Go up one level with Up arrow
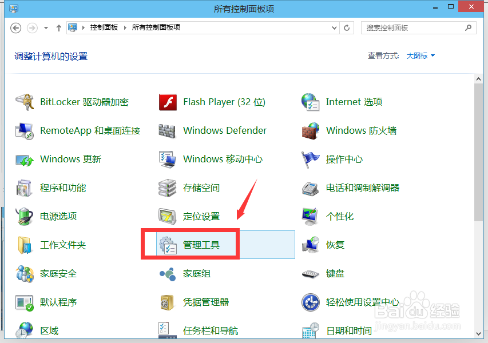 click(x=58, y=28)
